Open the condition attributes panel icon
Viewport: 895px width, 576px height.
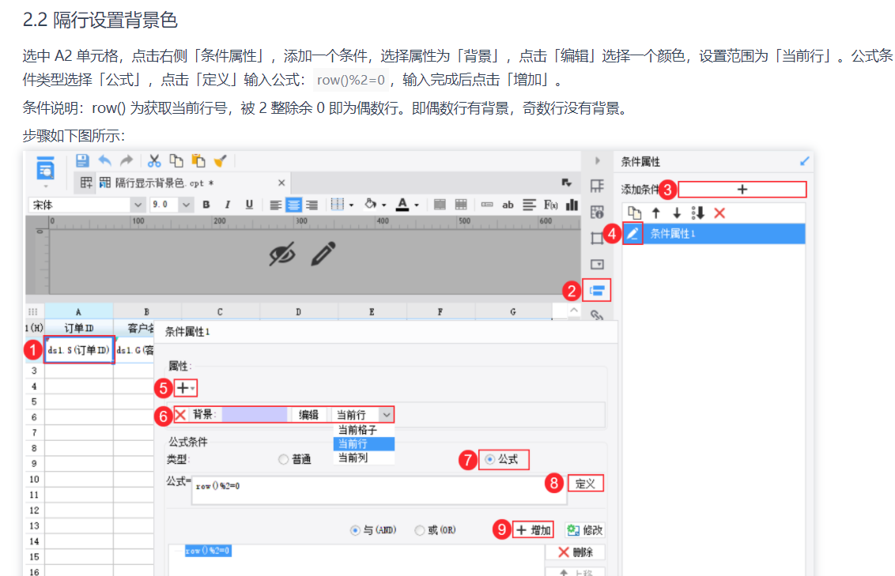coord(597,291)
